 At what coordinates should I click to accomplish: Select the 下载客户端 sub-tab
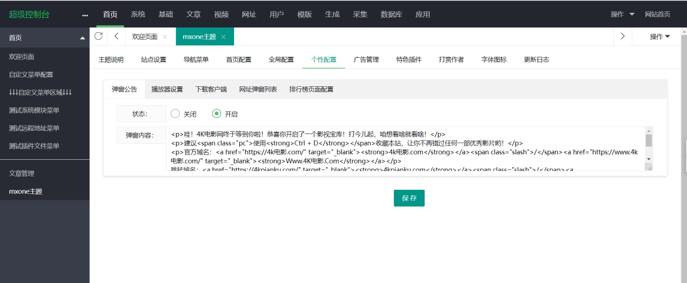[211, 90]
